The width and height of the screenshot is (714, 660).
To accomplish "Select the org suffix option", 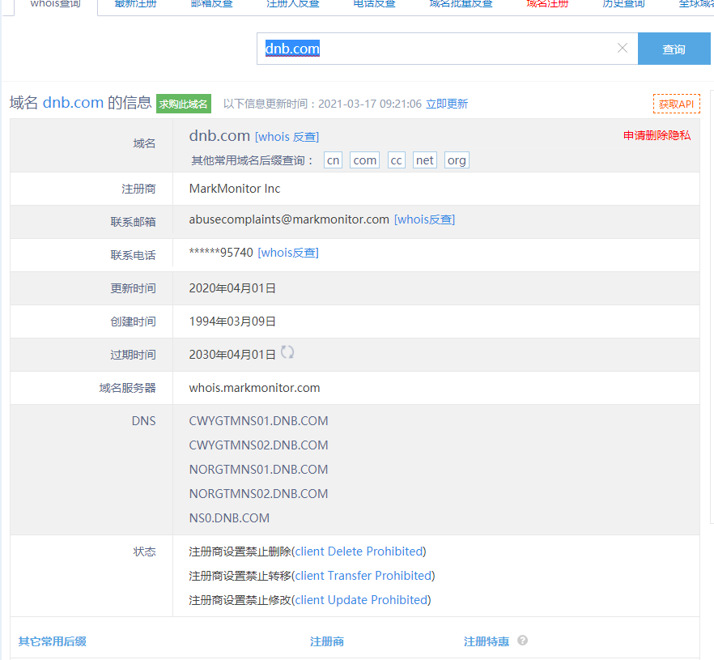I will 457,160.
